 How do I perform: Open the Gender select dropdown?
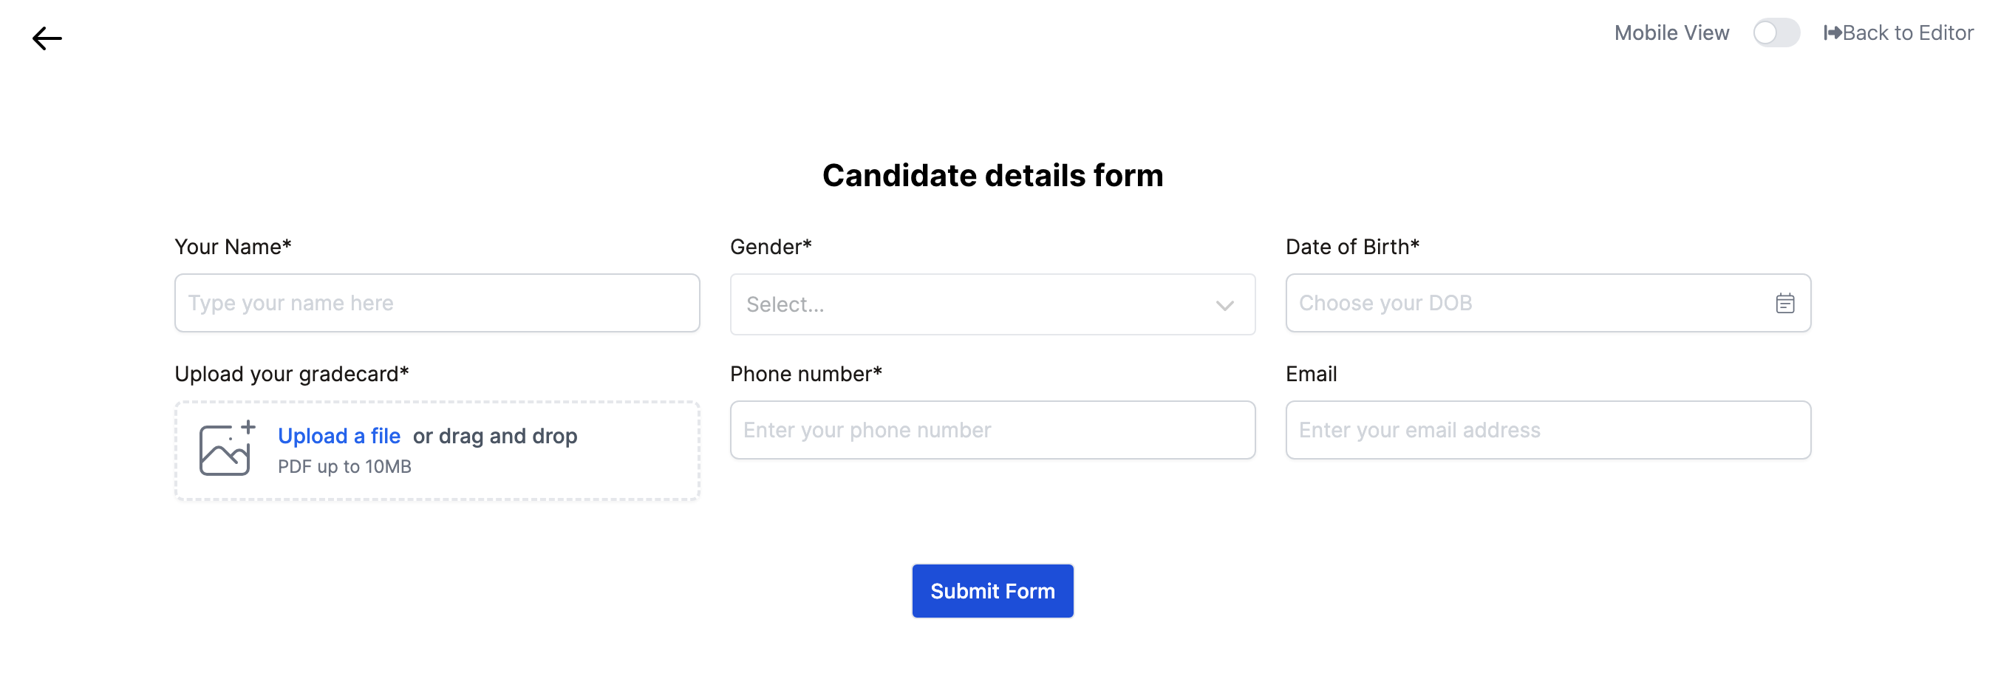point(969,304)
